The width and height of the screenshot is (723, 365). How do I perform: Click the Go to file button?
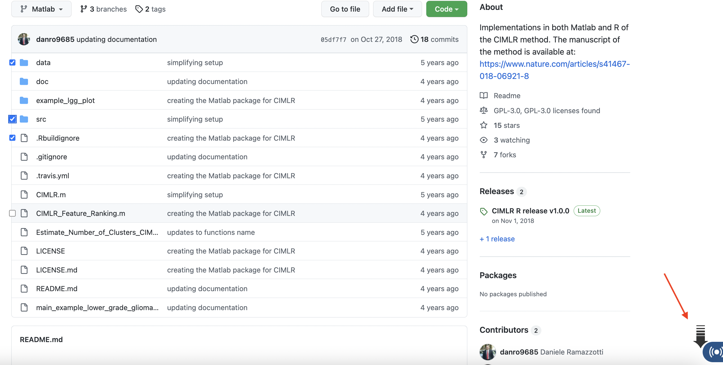point(345,9)
